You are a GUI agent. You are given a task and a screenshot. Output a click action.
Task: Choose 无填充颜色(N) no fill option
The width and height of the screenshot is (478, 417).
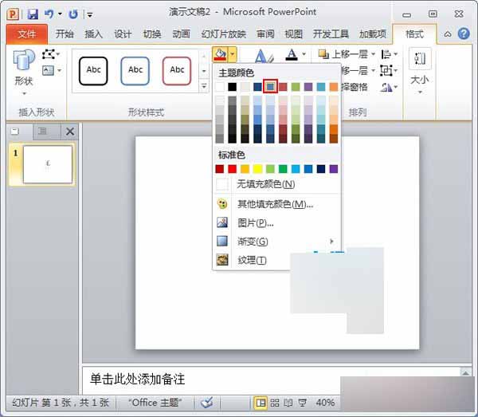pyautogui.click(x=276, y=184)
